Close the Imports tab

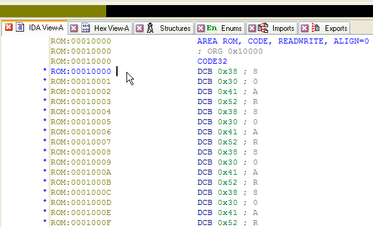point(252,28)
